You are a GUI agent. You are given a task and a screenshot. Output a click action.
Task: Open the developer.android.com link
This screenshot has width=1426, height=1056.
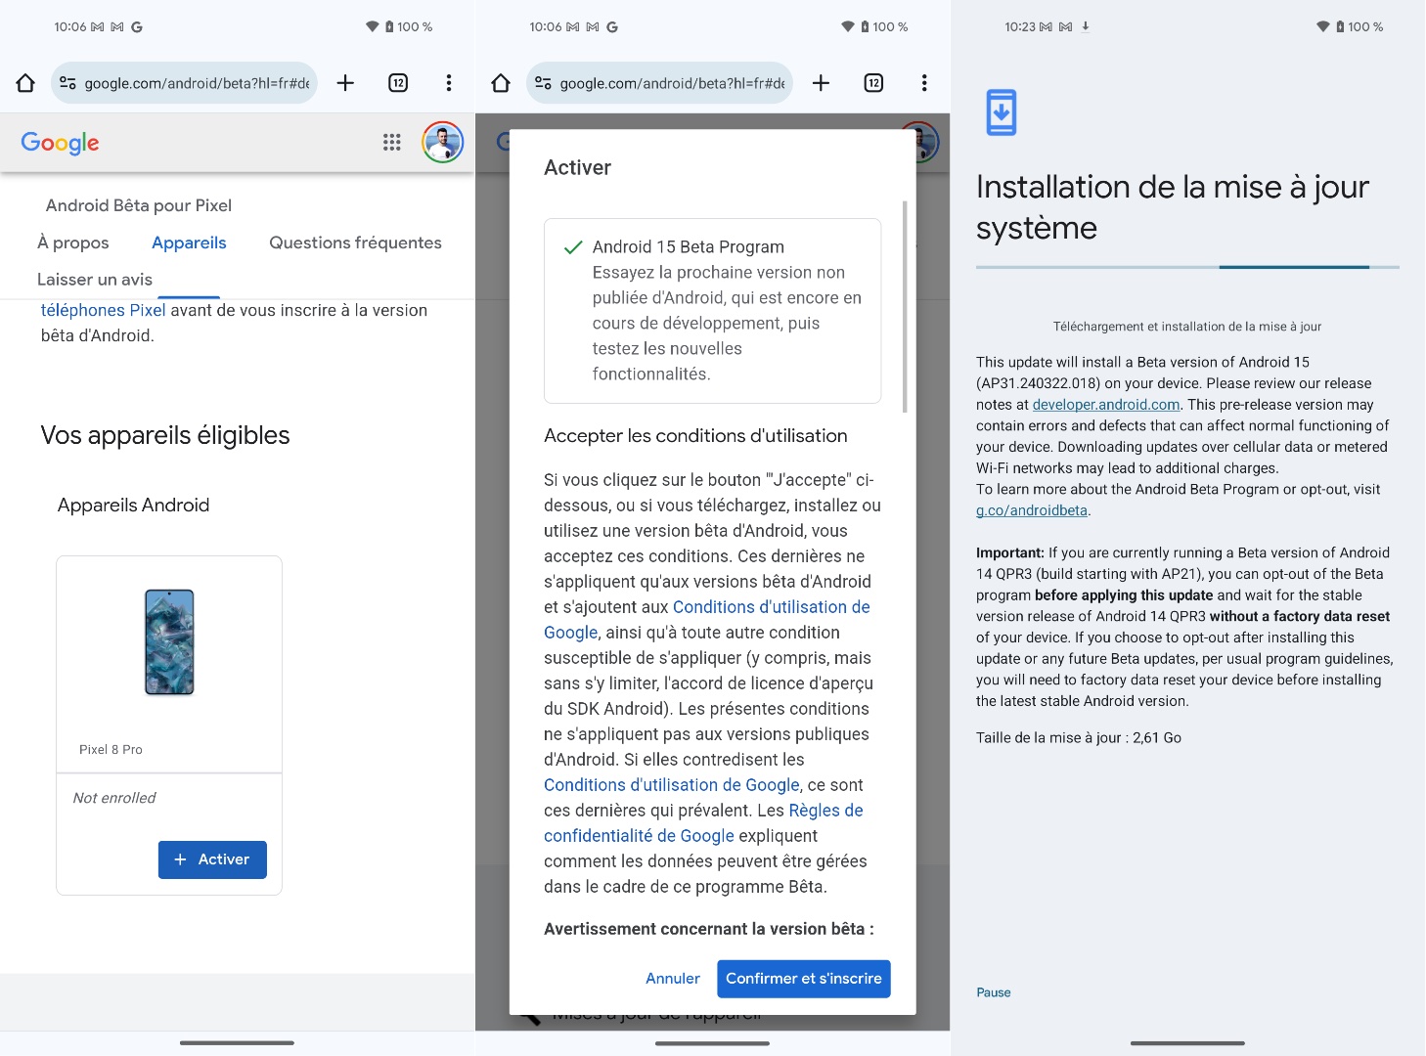[x=1106, y=405]
